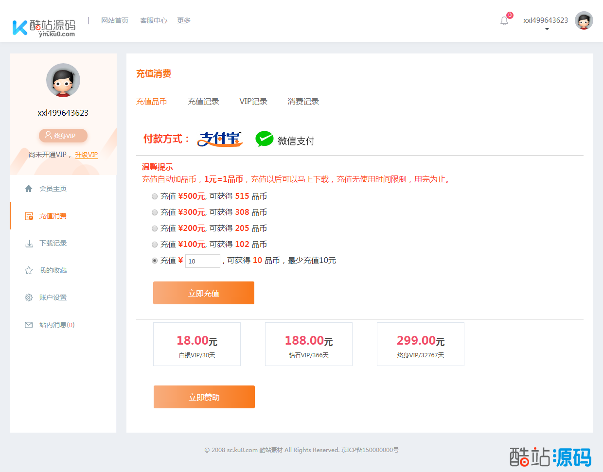Open 账户设置 gear icon
The width and height of the screenshot is (603, 472).
[29, 297]
